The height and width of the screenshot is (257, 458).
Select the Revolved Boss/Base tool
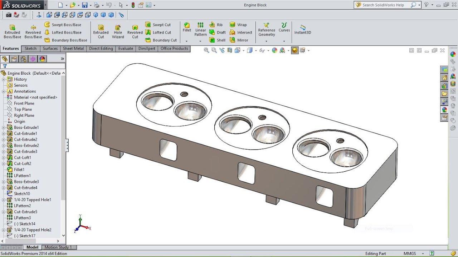33,32
